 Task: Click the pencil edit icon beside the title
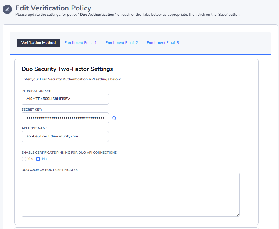(7, 9)
